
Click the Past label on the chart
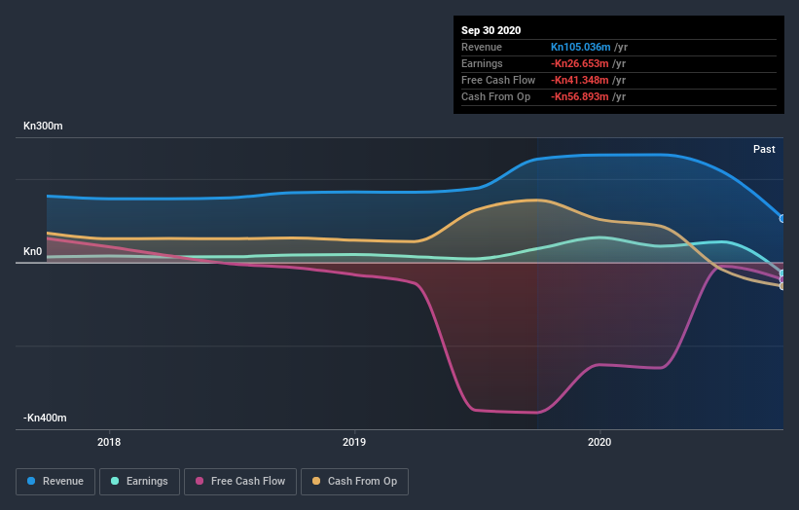[x=764, y=149]
